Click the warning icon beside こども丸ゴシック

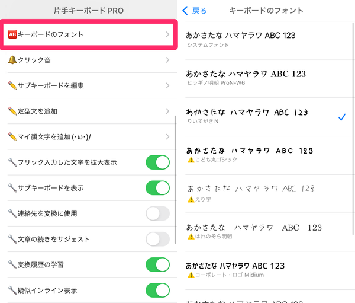click(x=191, y=160)
